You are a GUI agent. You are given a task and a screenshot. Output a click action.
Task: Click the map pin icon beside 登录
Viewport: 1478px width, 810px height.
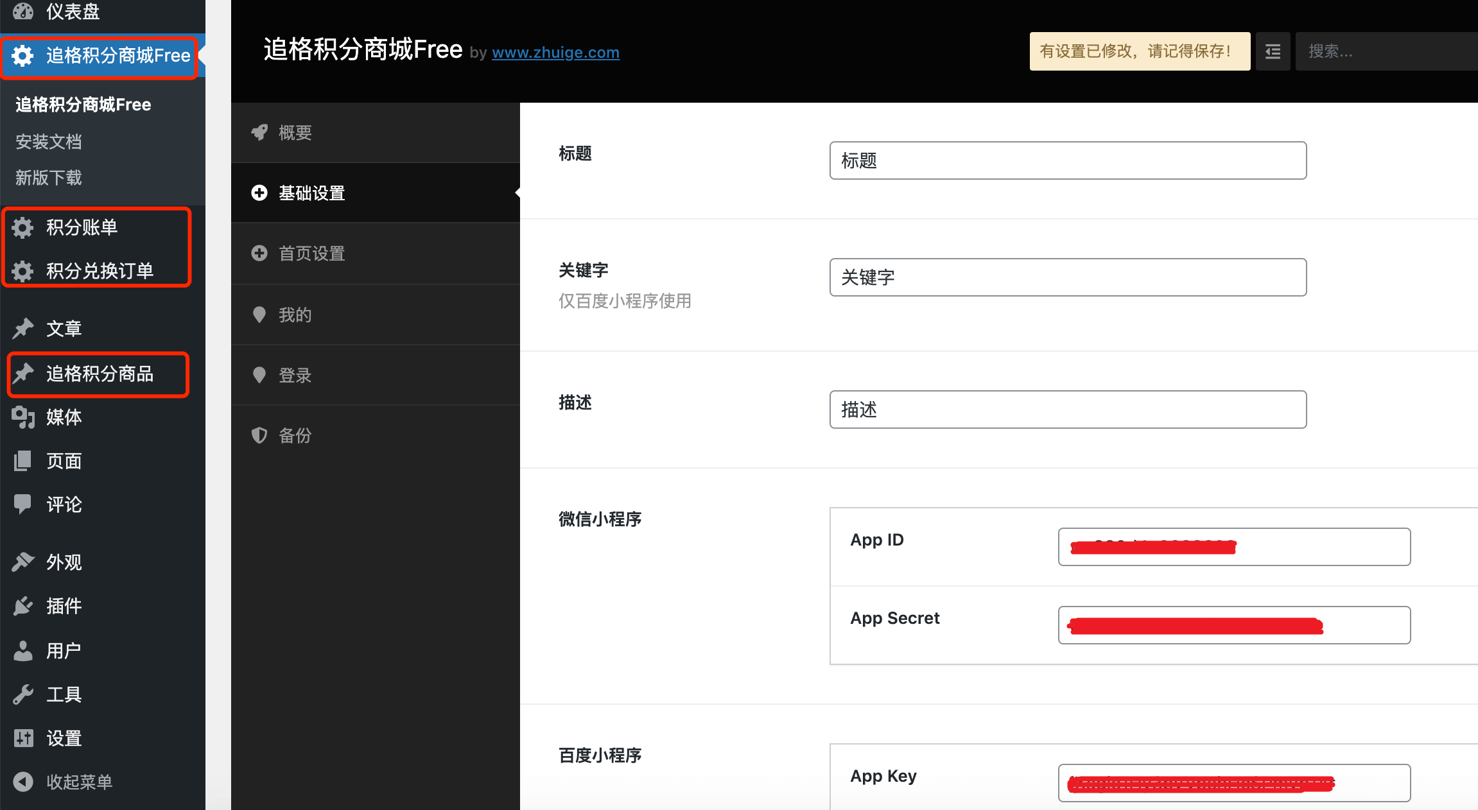[x=259, y=375]
